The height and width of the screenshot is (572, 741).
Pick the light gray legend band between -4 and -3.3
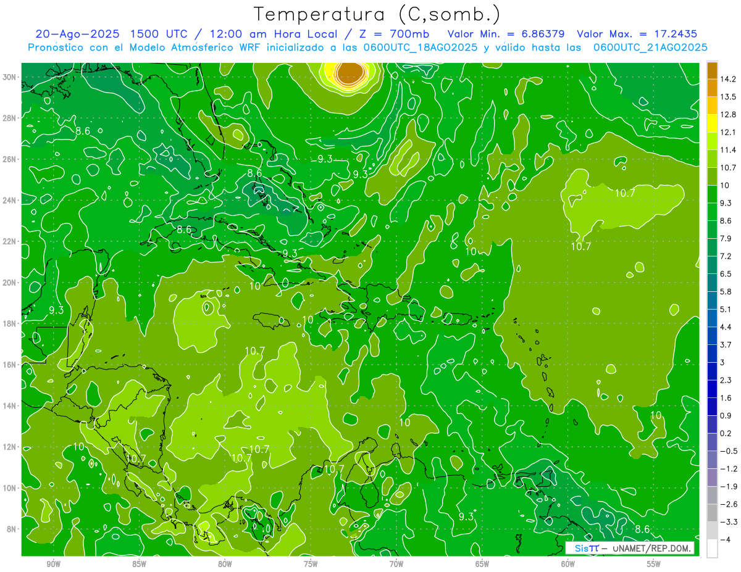pos(712,531)
